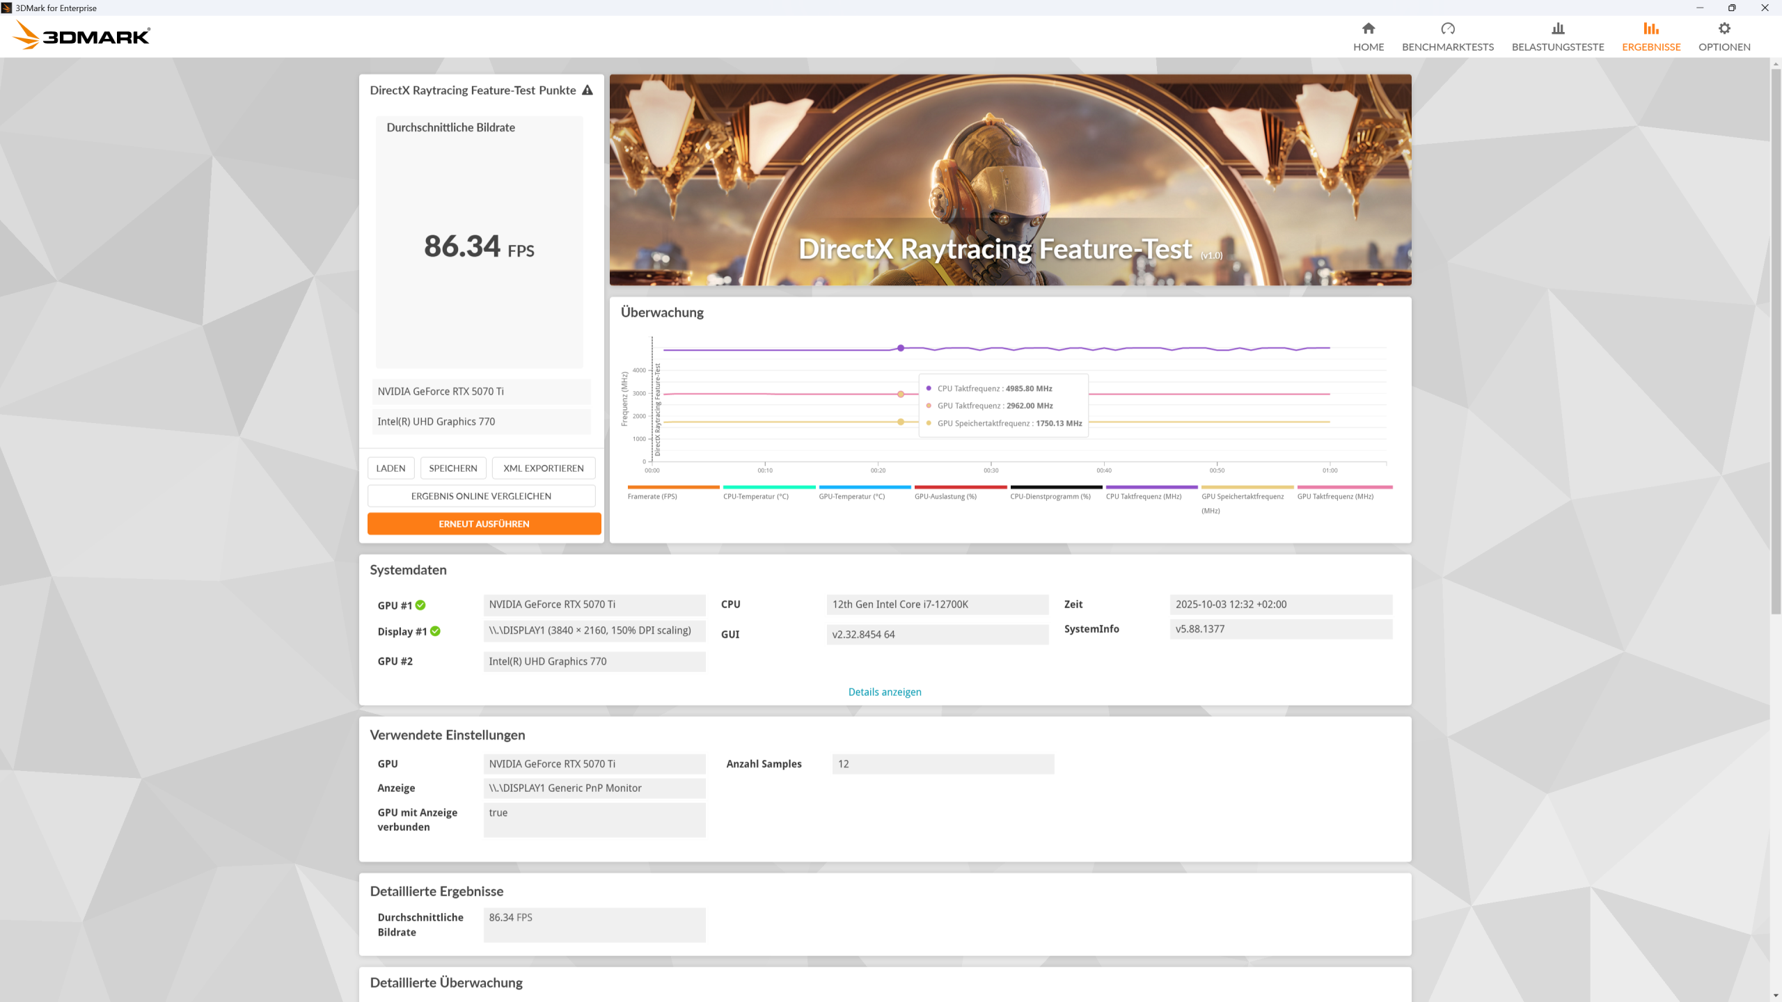The image size is (1782, 1002).
Task: Click the Optionen gear icon
Action: [x=1724, y=29]
